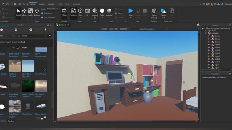Select Sky Box of clouds thumbnail

[41, 86]
